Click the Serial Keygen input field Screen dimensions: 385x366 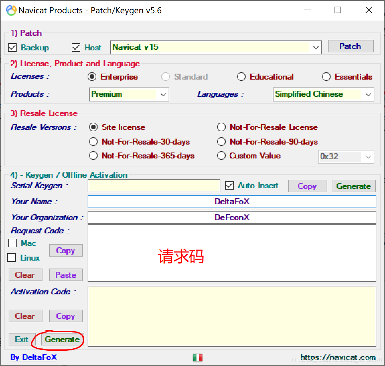click(x=154, y=186)
